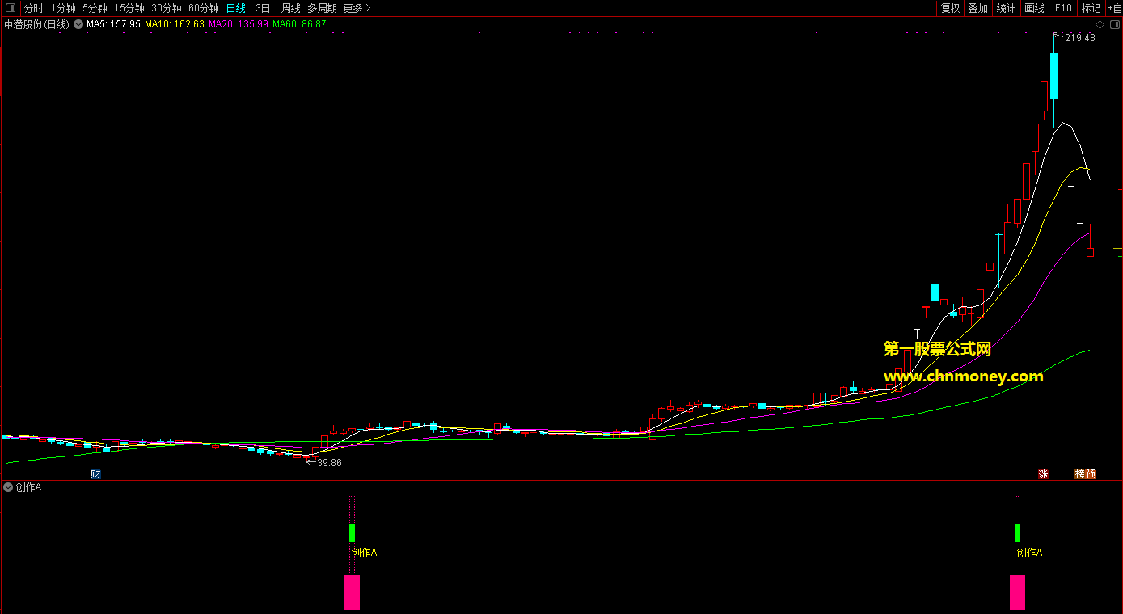
Task: Switch to 分时 intraday view
Action: coord(33,8)
